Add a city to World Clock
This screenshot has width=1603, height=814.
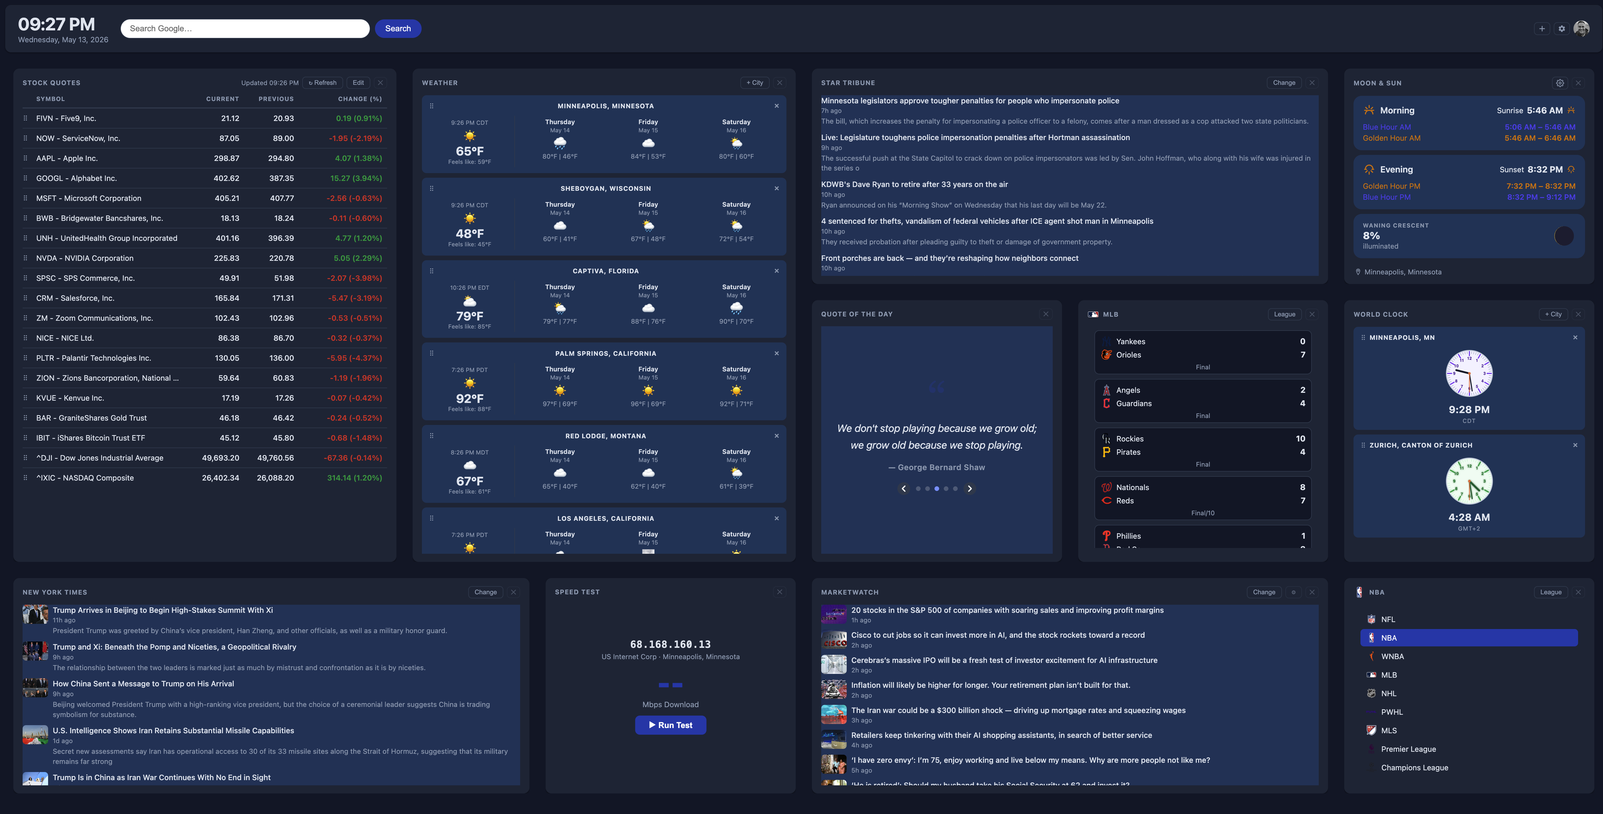[1553, 314]
